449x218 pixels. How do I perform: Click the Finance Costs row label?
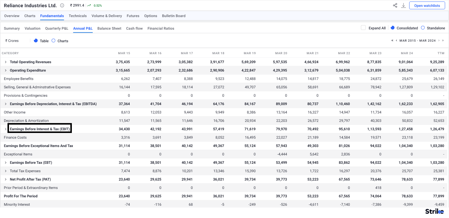15,137
